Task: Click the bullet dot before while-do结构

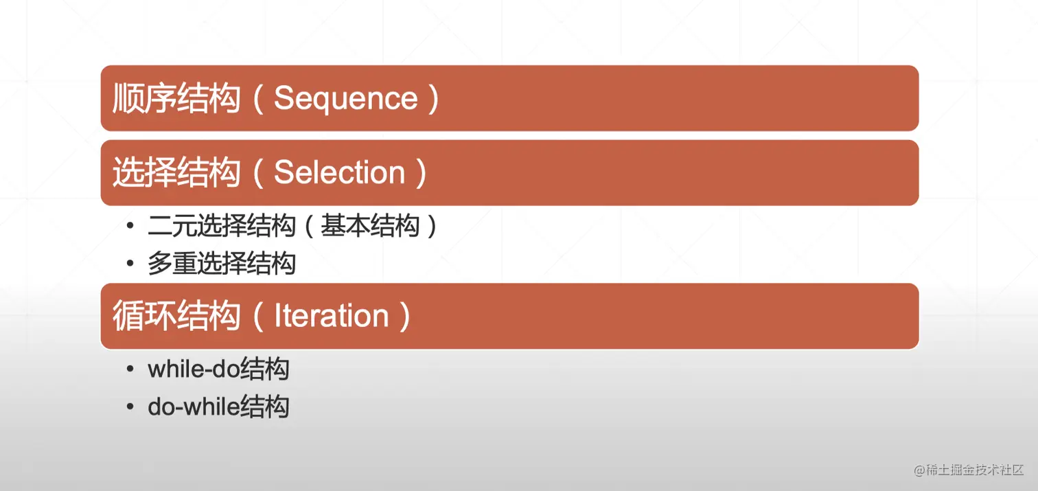Action: point(130,369)
